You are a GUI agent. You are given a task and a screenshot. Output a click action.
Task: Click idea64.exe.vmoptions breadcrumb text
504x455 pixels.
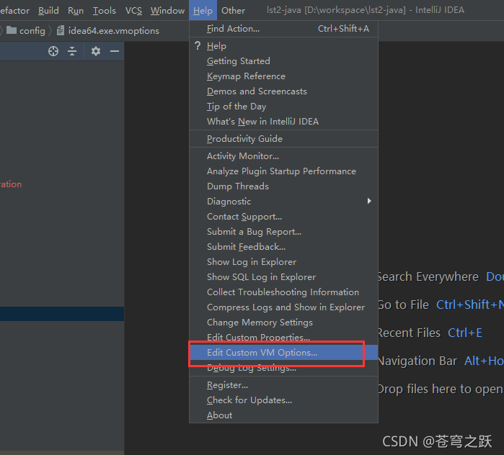coord(114,31)
